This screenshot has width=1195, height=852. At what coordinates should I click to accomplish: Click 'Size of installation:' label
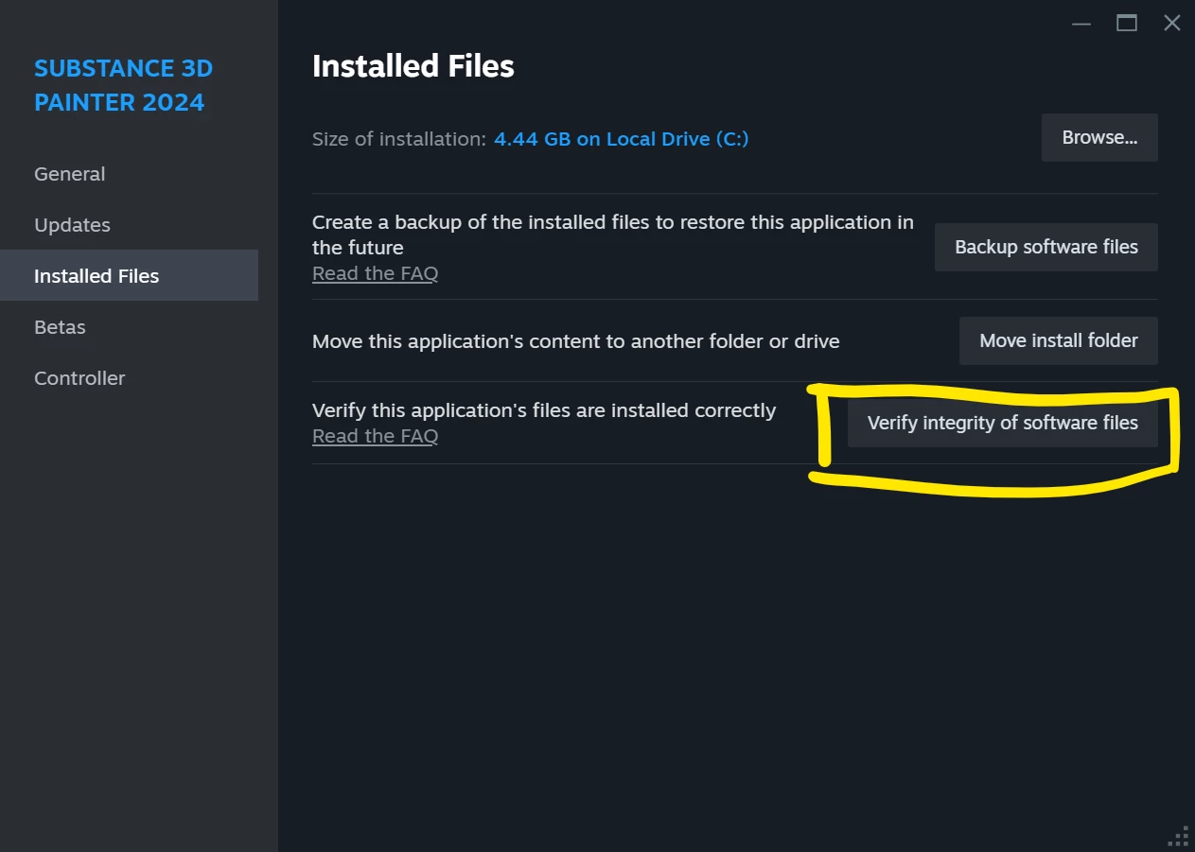(399, 139)
